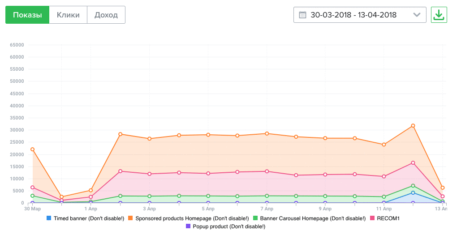Screen dimensions: 461x239
Task: Click the blue Timed banner color swatch
Action: pos(49,218)
